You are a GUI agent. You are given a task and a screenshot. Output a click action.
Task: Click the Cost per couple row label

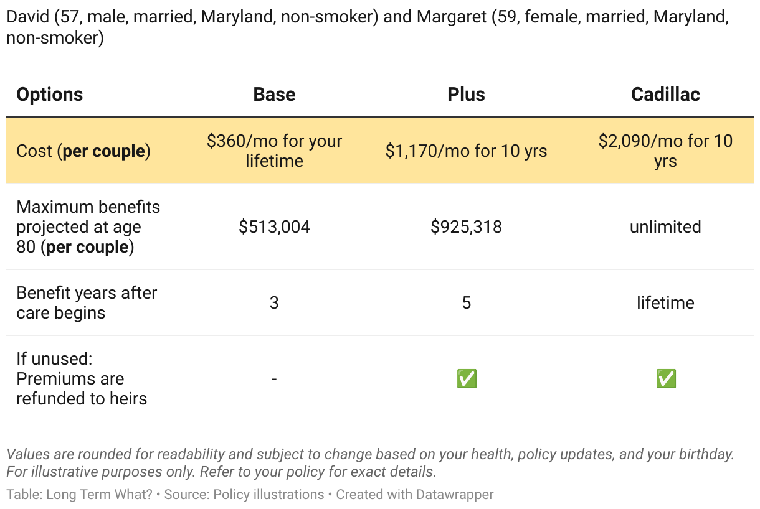tap(83, 151)
